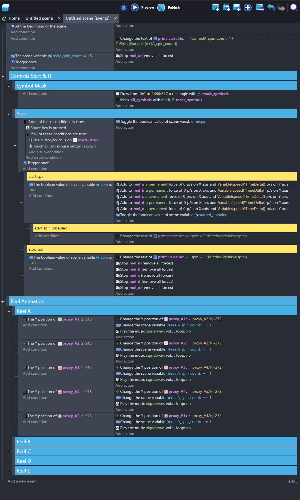Collapse the Symbol Mask group

9,86
